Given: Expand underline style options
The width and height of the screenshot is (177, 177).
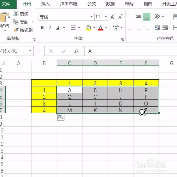Looking at the screenshot, I should [x=64, y=28].
